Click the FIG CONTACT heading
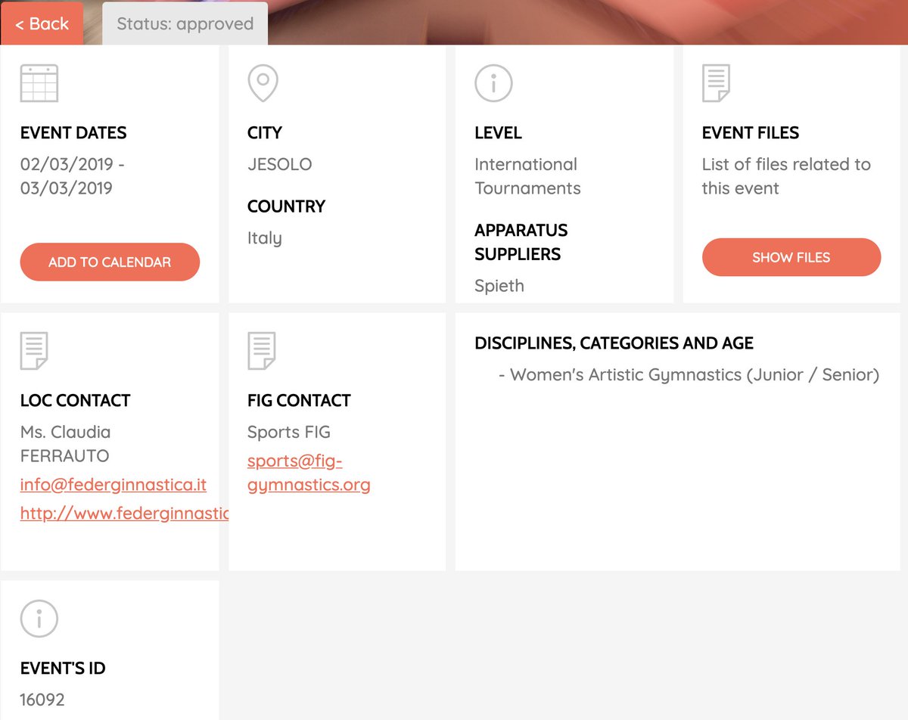Image resolution: width=908 pixels, height=720 pixels. (299, 400)
